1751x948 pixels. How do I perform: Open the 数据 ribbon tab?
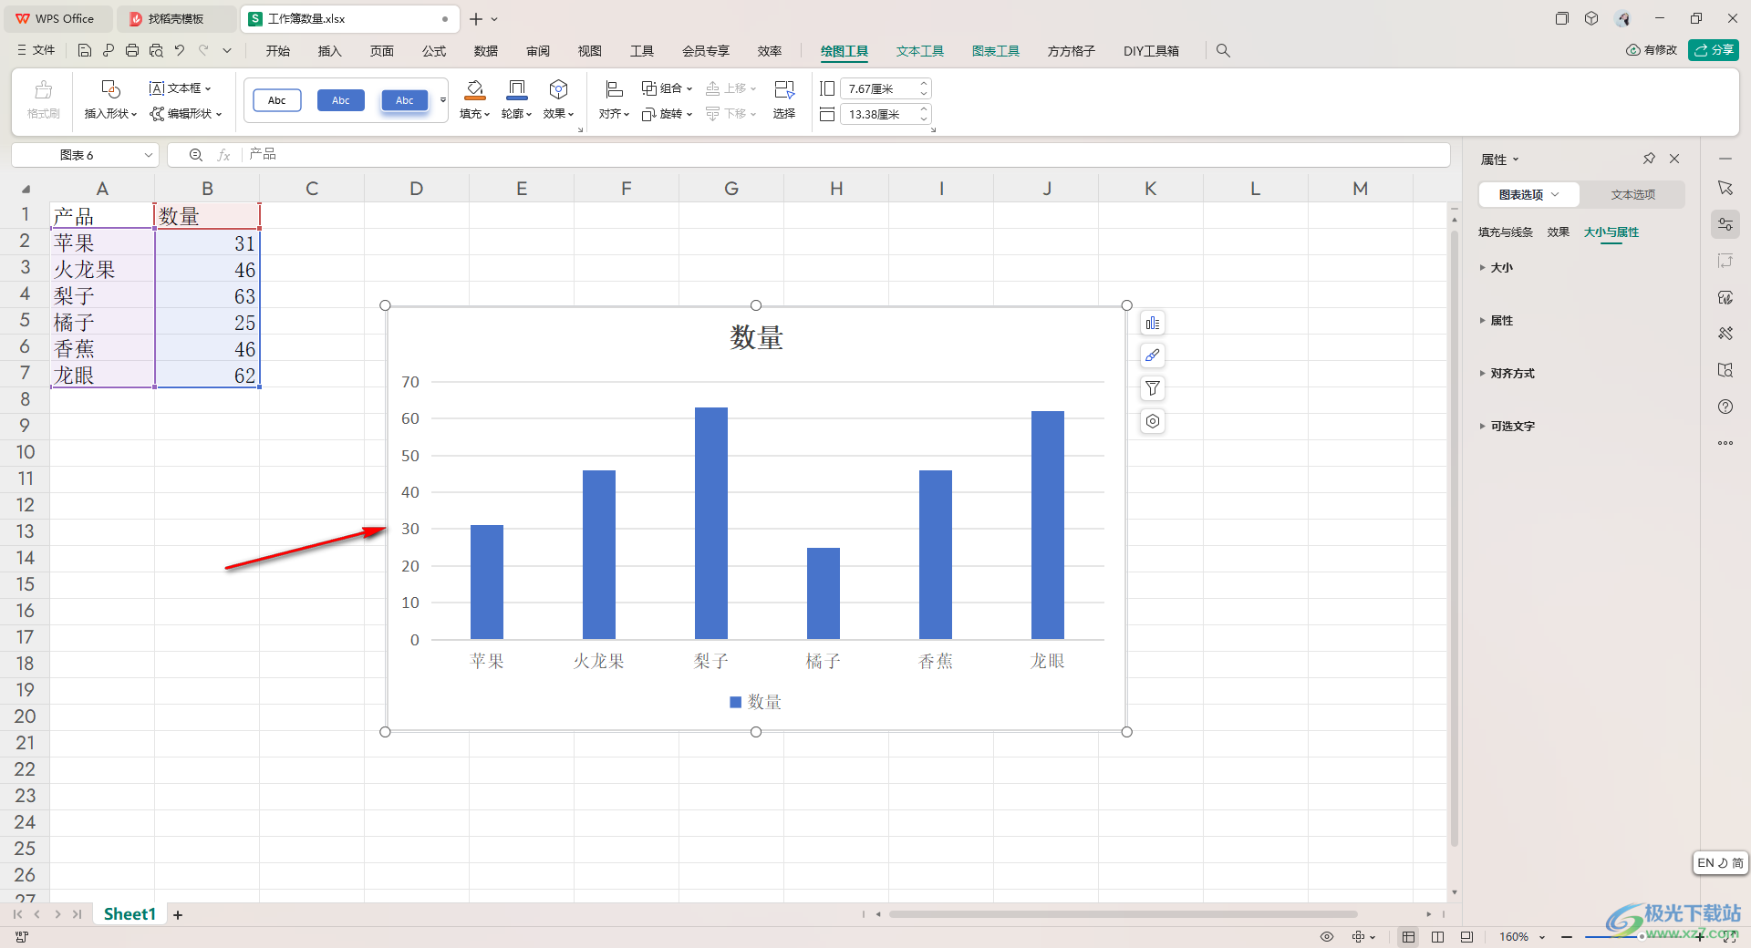[486, 51]
